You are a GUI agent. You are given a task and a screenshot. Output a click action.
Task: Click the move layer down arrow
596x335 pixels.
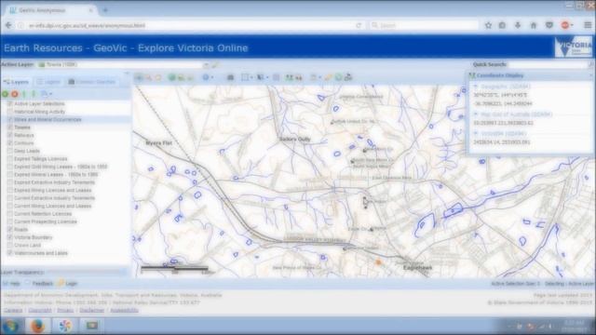(x=34, y=94)
